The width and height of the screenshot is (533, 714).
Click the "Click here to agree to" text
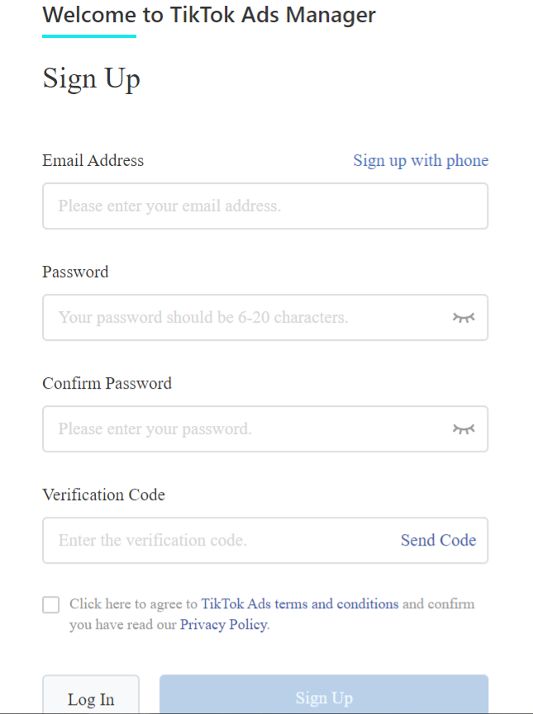click(133, 604)
